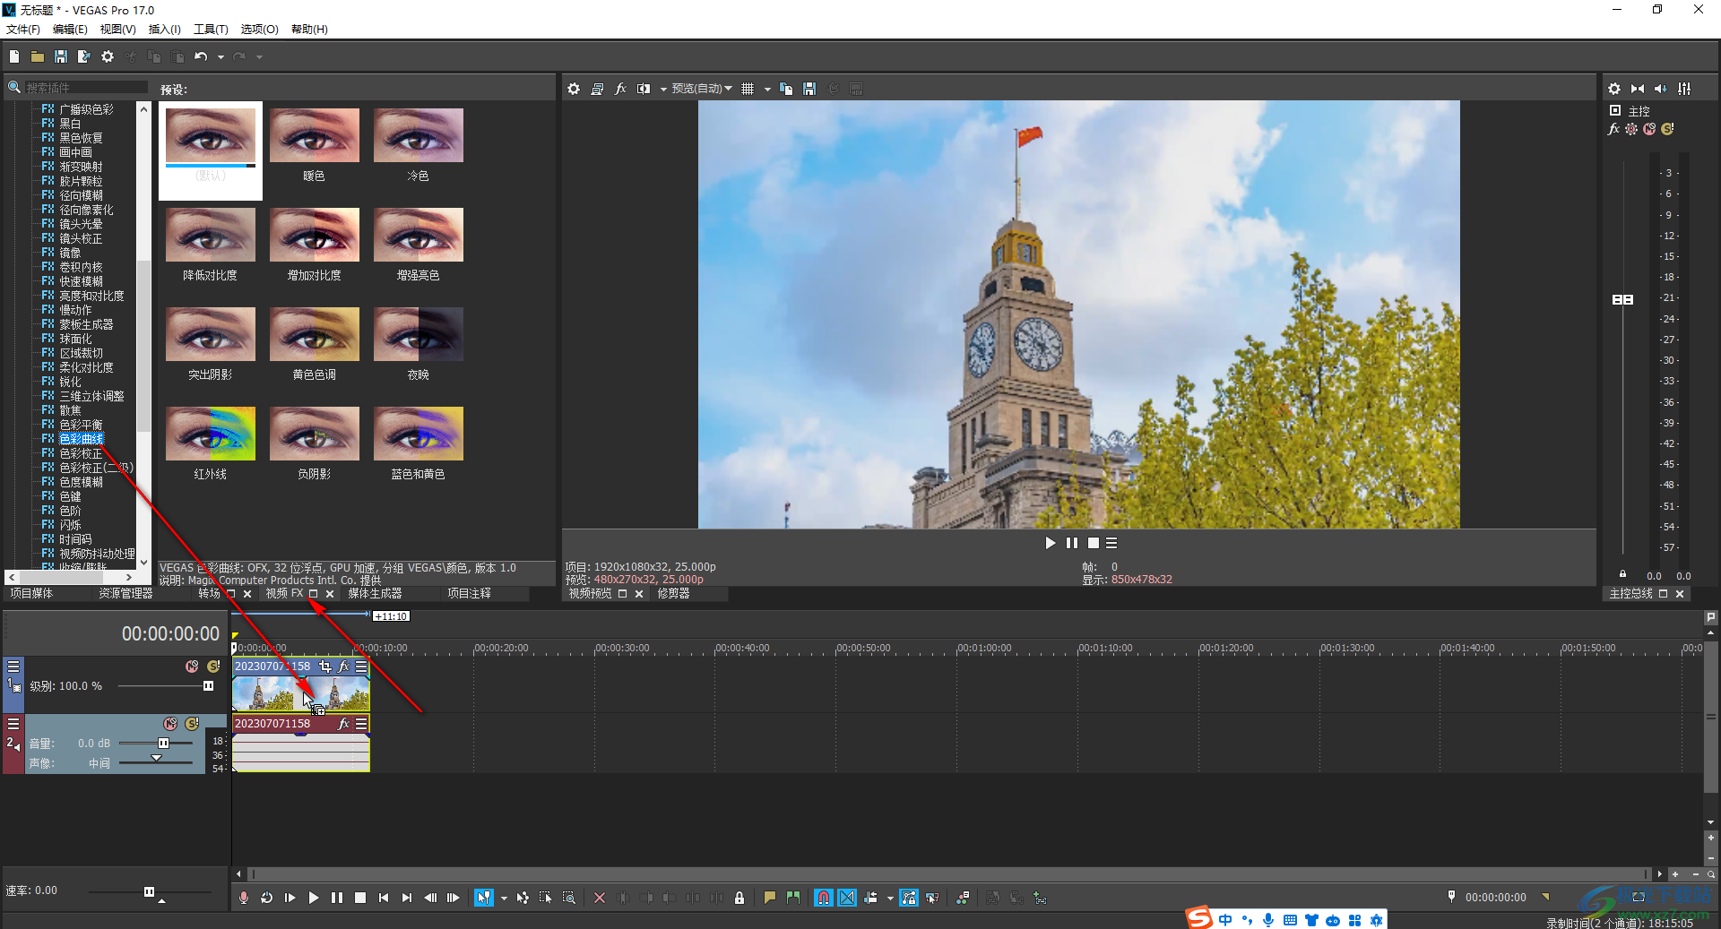This screenshot has height=929, width=1721.
Task: Click the 搜索插件 search field
Action: click(x=85, y=88)
